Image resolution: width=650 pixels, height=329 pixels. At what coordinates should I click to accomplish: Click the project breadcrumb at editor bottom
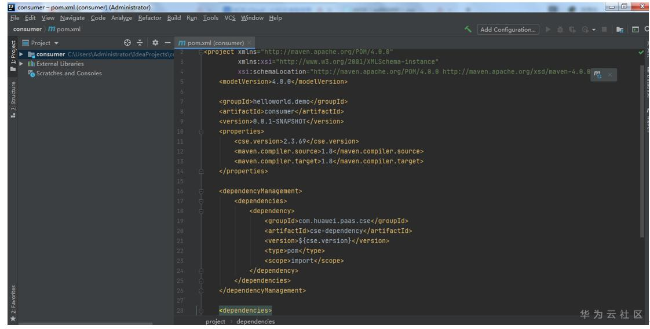coord(216,321)
